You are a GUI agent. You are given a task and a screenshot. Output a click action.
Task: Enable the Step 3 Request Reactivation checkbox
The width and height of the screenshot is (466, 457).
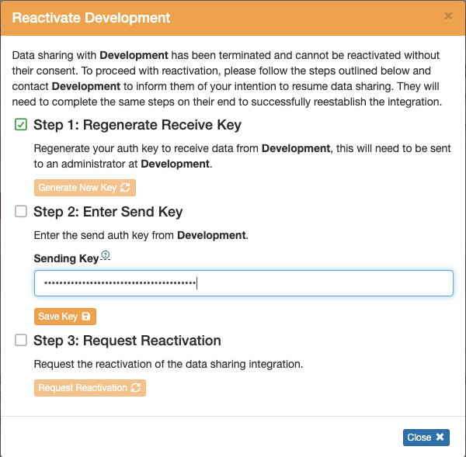(21, 341)
